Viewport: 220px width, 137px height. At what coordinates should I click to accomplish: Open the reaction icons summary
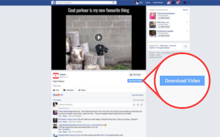(56, 95)
